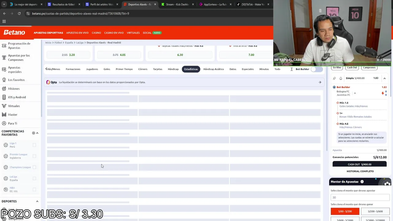Open the Estadísticas market tab
The width and height of the screenshot is (393, 221).
click(x=191, y=69)
